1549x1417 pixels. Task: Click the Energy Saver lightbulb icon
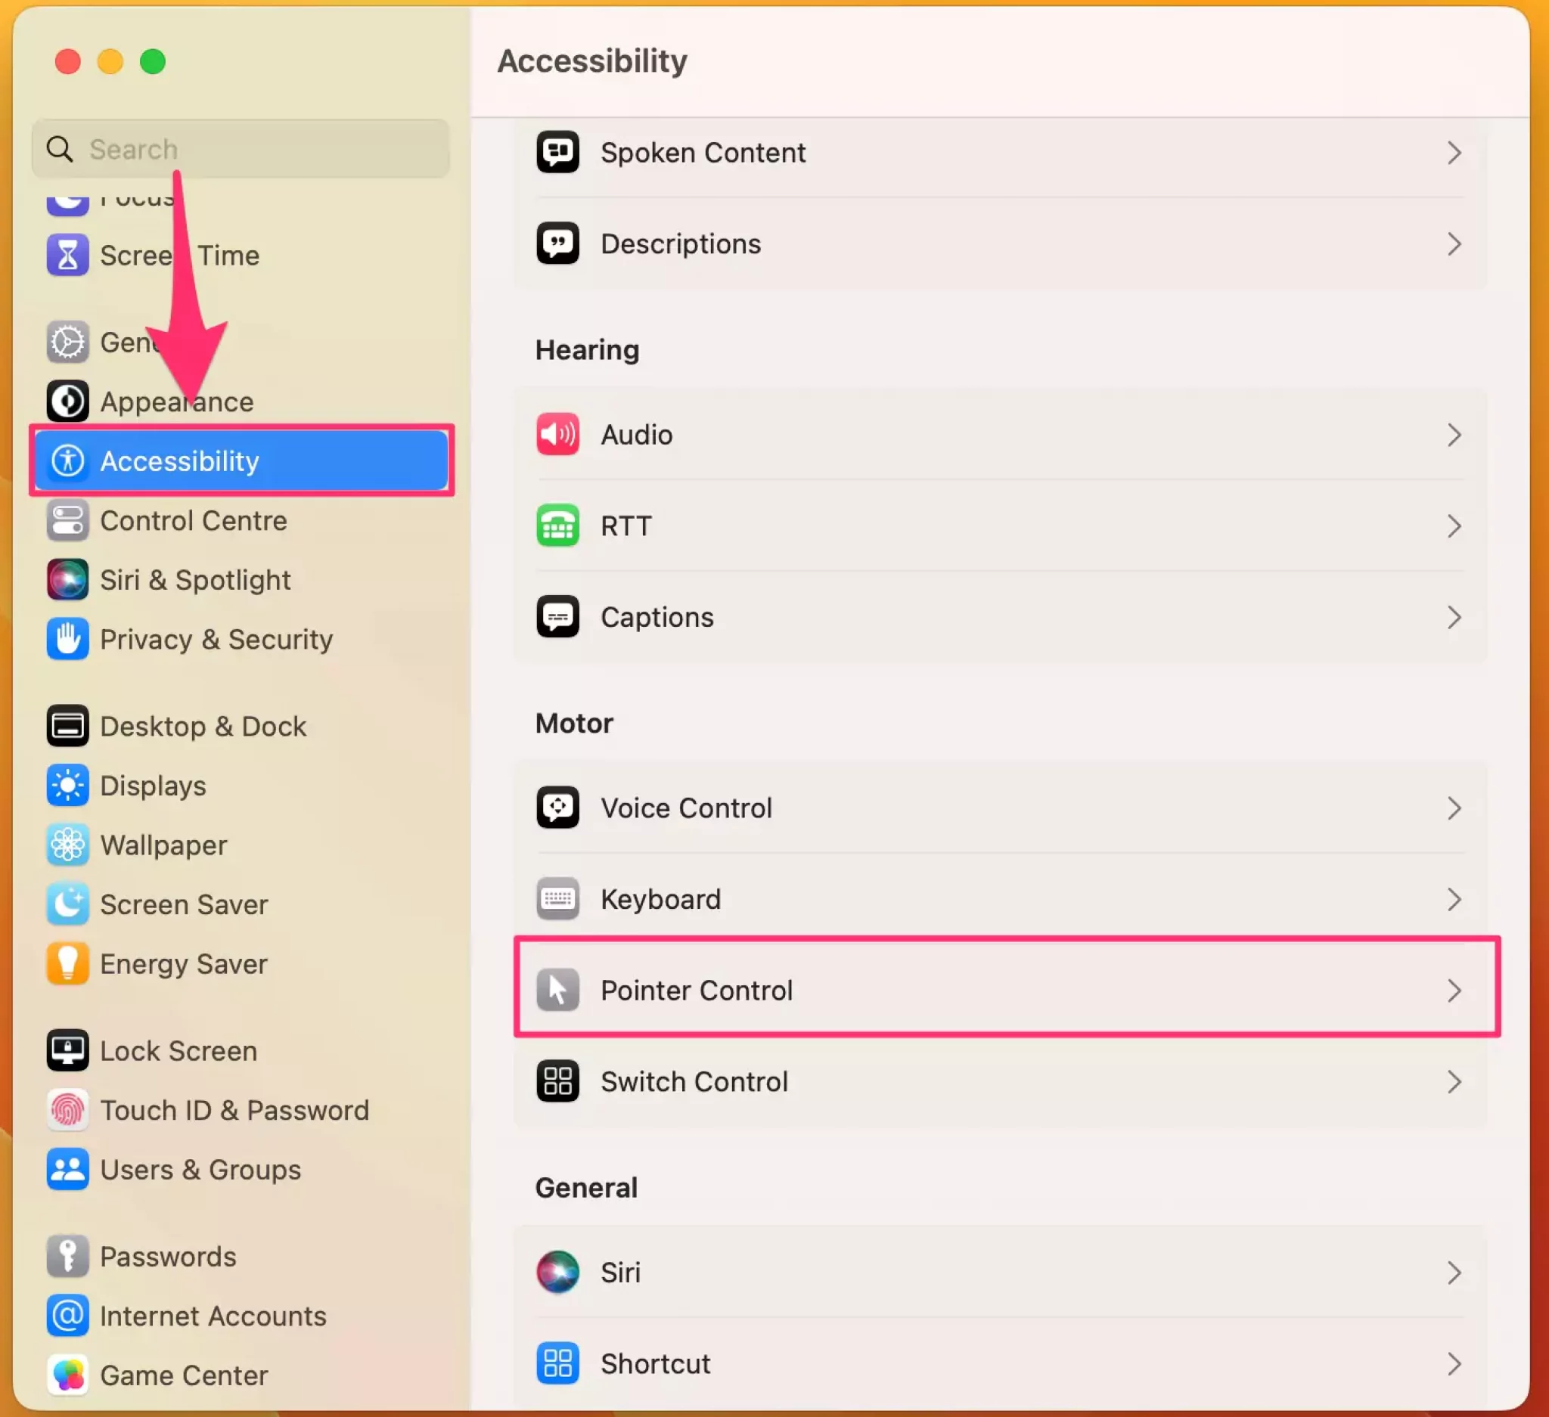pos(67,963)
